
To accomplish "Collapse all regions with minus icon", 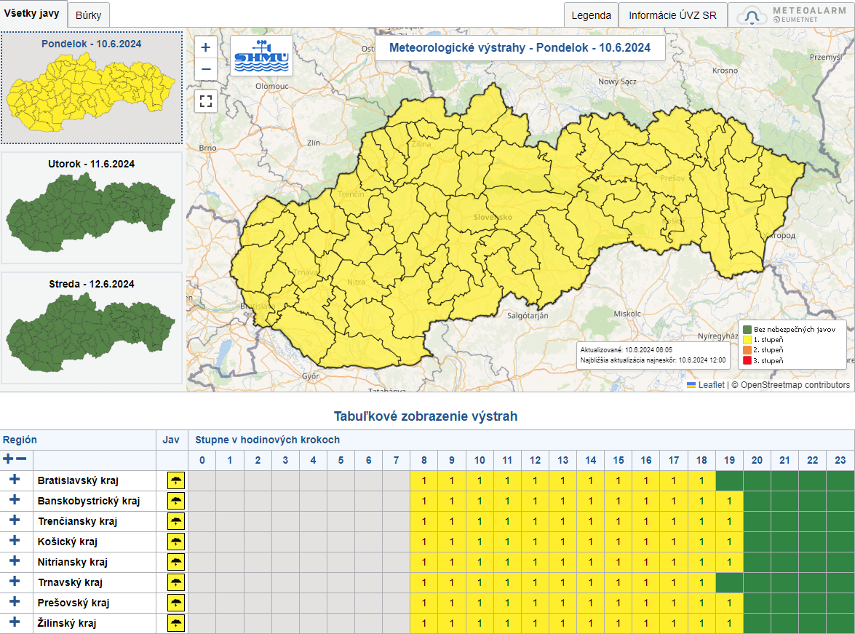I will [22, 459].
